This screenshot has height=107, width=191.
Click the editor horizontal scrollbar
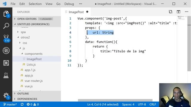(x=115, y=100)
